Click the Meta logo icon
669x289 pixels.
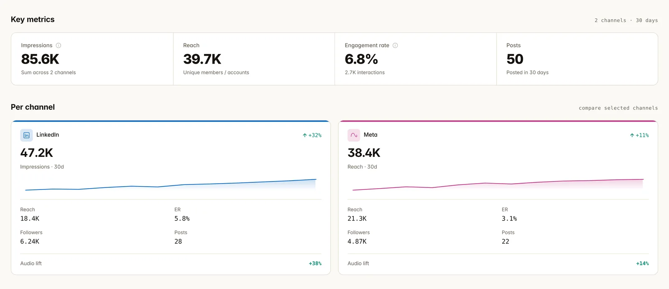pyautogui.click(x=354, y=135)
